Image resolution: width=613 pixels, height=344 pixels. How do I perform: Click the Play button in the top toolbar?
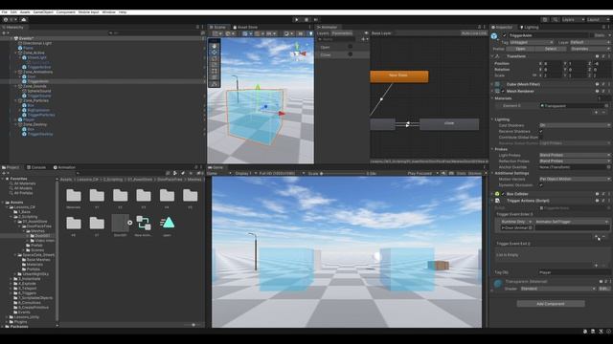point(296,19)
